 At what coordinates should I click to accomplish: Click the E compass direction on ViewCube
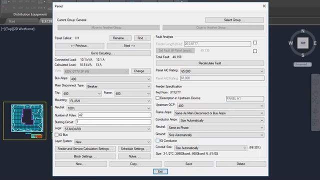[315, 43]
